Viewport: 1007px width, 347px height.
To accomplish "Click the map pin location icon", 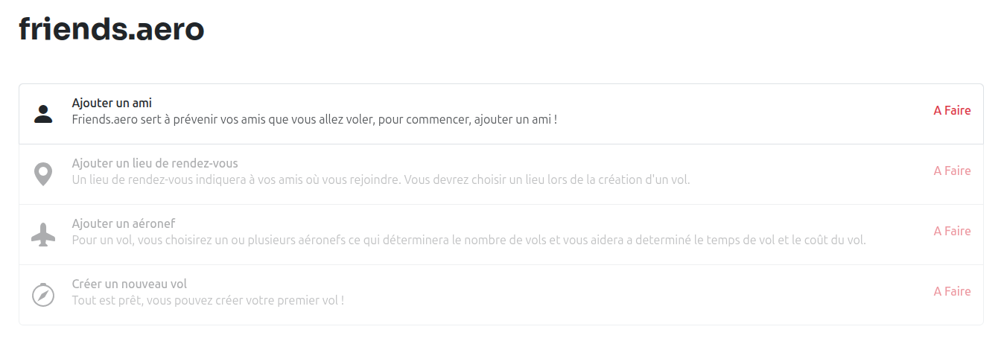I will [x=44, y=174].
